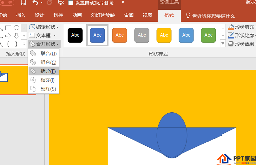Go to the 切换 tab
256x165 pixels.
click(58, 15)
